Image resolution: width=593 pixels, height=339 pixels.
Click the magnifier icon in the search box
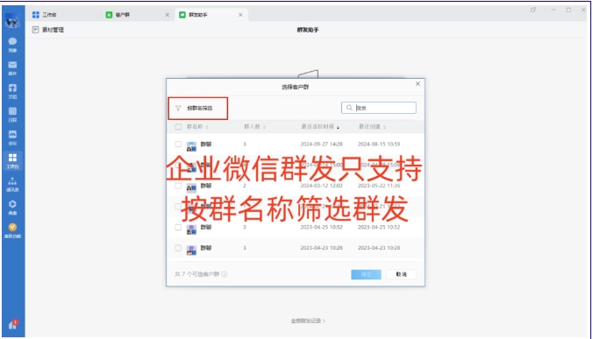[x=349, y=108]
